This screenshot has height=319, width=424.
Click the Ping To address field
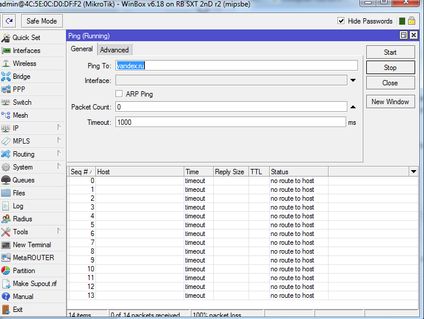coord(237,66)
